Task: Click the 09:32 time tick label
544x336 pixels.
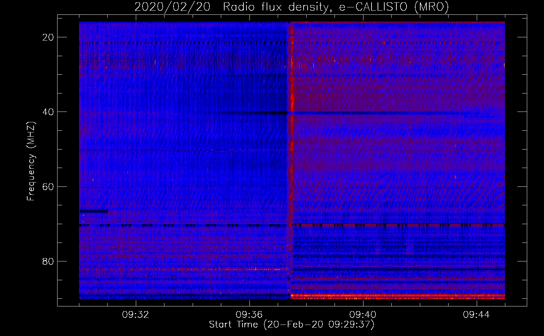Action: click(x=135, y=315)
